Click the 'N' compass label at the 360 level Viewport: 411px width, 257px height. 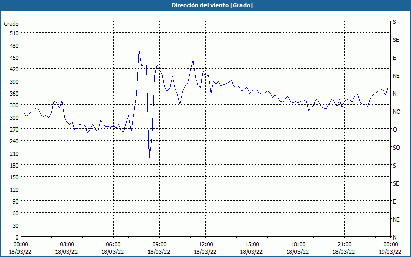point(394,94)
